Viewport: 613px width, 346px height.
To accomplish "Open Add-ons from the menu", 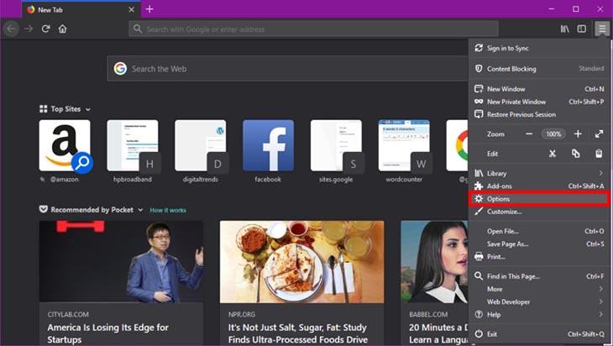I will click(x=539, y=186).
